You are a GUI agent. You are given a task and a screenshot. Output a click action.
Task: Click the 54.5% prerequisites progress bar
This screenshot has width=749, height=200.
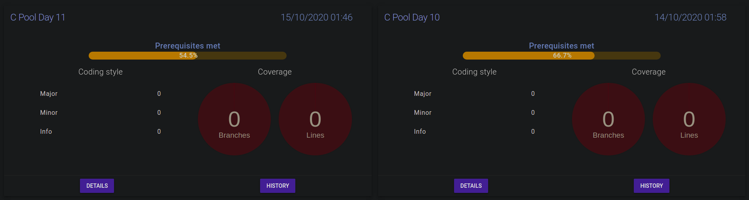[x=188, y=56]
